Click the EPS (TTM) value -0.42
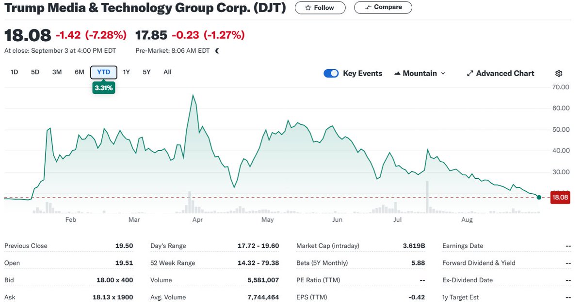This screenshot has width=582, height=308. 417,297
